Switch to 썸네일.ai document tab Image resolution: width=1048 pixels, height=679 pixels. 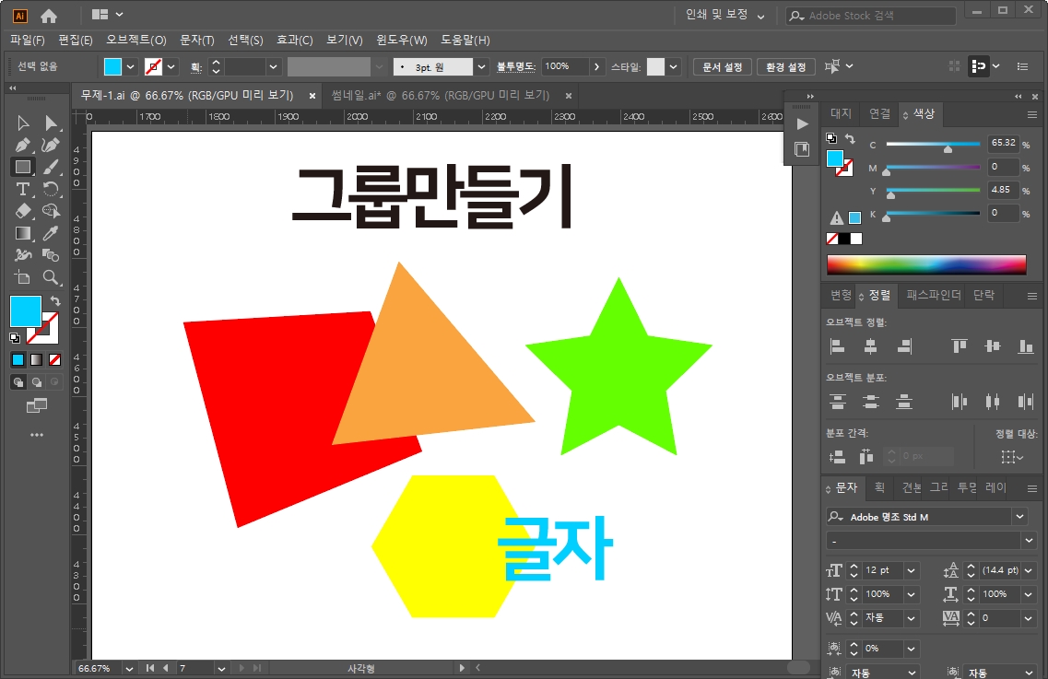[441, 96]
